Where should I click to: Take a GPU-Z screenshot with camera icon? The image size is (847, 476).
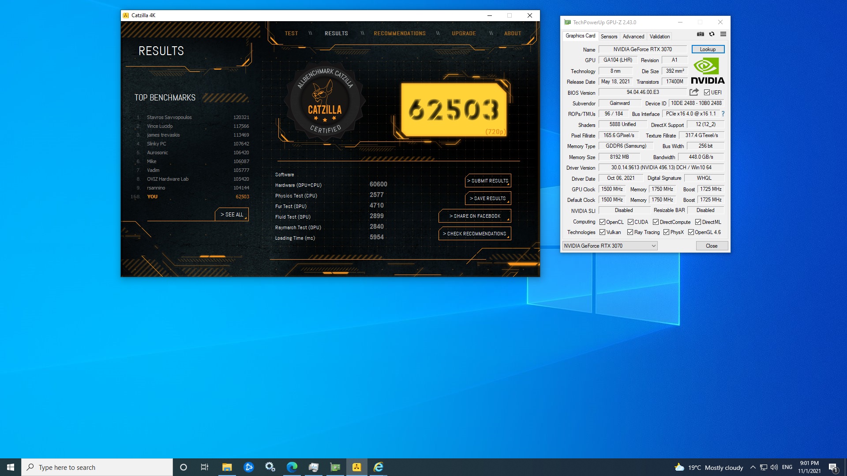(x=700, y=34)
